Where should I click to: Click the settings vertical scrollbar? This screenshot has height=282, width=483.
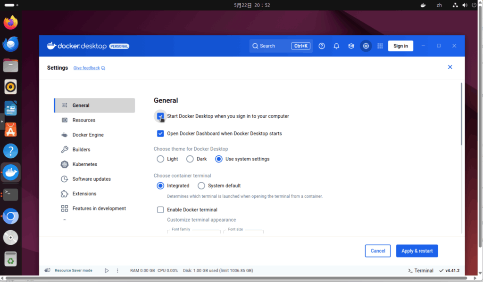point(461,114)
